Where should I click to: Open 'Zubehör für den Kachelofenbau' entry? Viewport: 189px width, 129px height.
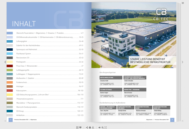click(50, 45)
